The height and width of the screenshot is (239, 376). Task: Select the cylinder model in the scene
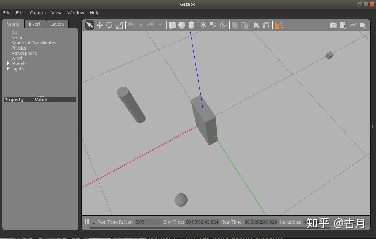(x=131, y=105)
